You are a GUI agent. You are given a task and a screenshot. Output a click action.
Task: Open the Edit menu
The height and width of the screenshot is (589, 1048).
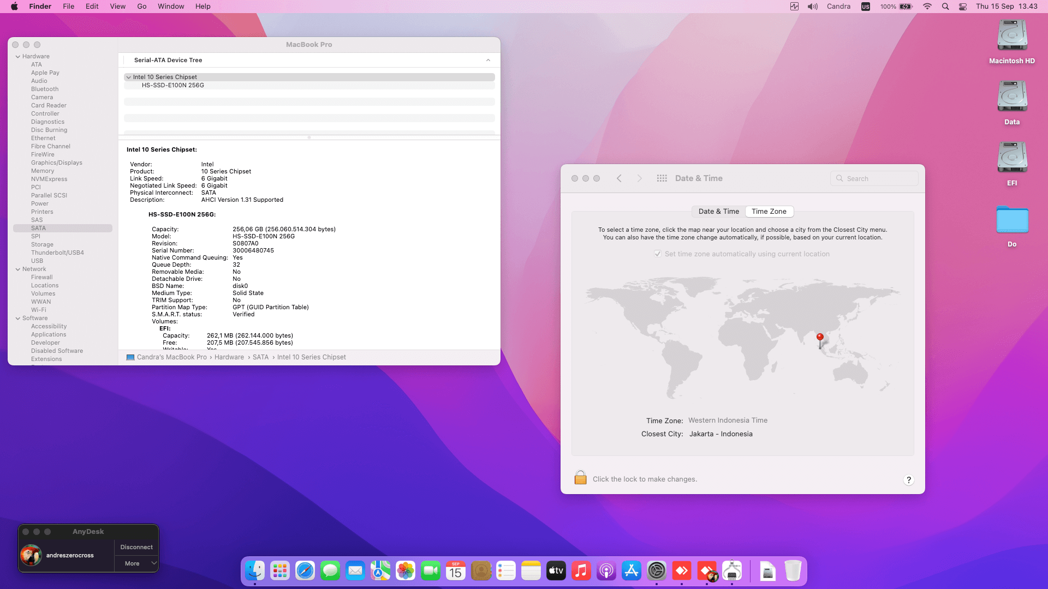[x=92, y=7]
